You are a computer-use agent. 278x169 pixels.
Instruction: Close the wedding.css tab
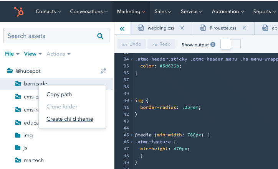pyautogui.click(x=182, y=28)
